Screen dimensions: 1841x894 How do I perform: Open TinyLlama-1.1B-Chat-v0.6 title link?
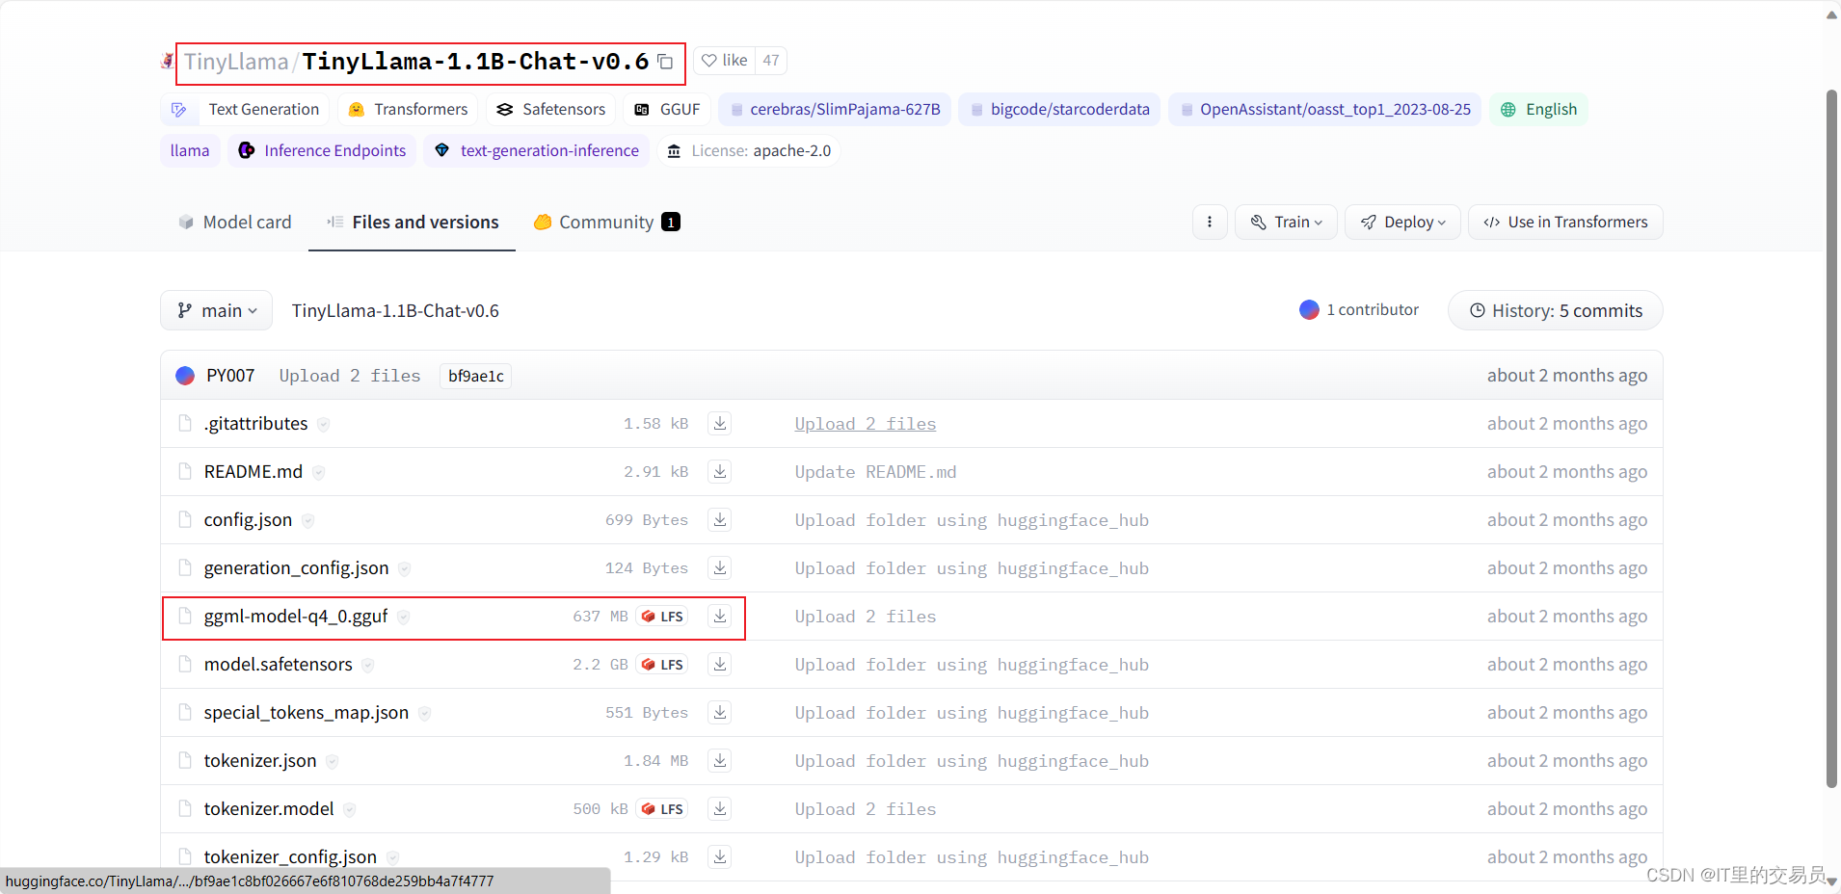[475, 62]
